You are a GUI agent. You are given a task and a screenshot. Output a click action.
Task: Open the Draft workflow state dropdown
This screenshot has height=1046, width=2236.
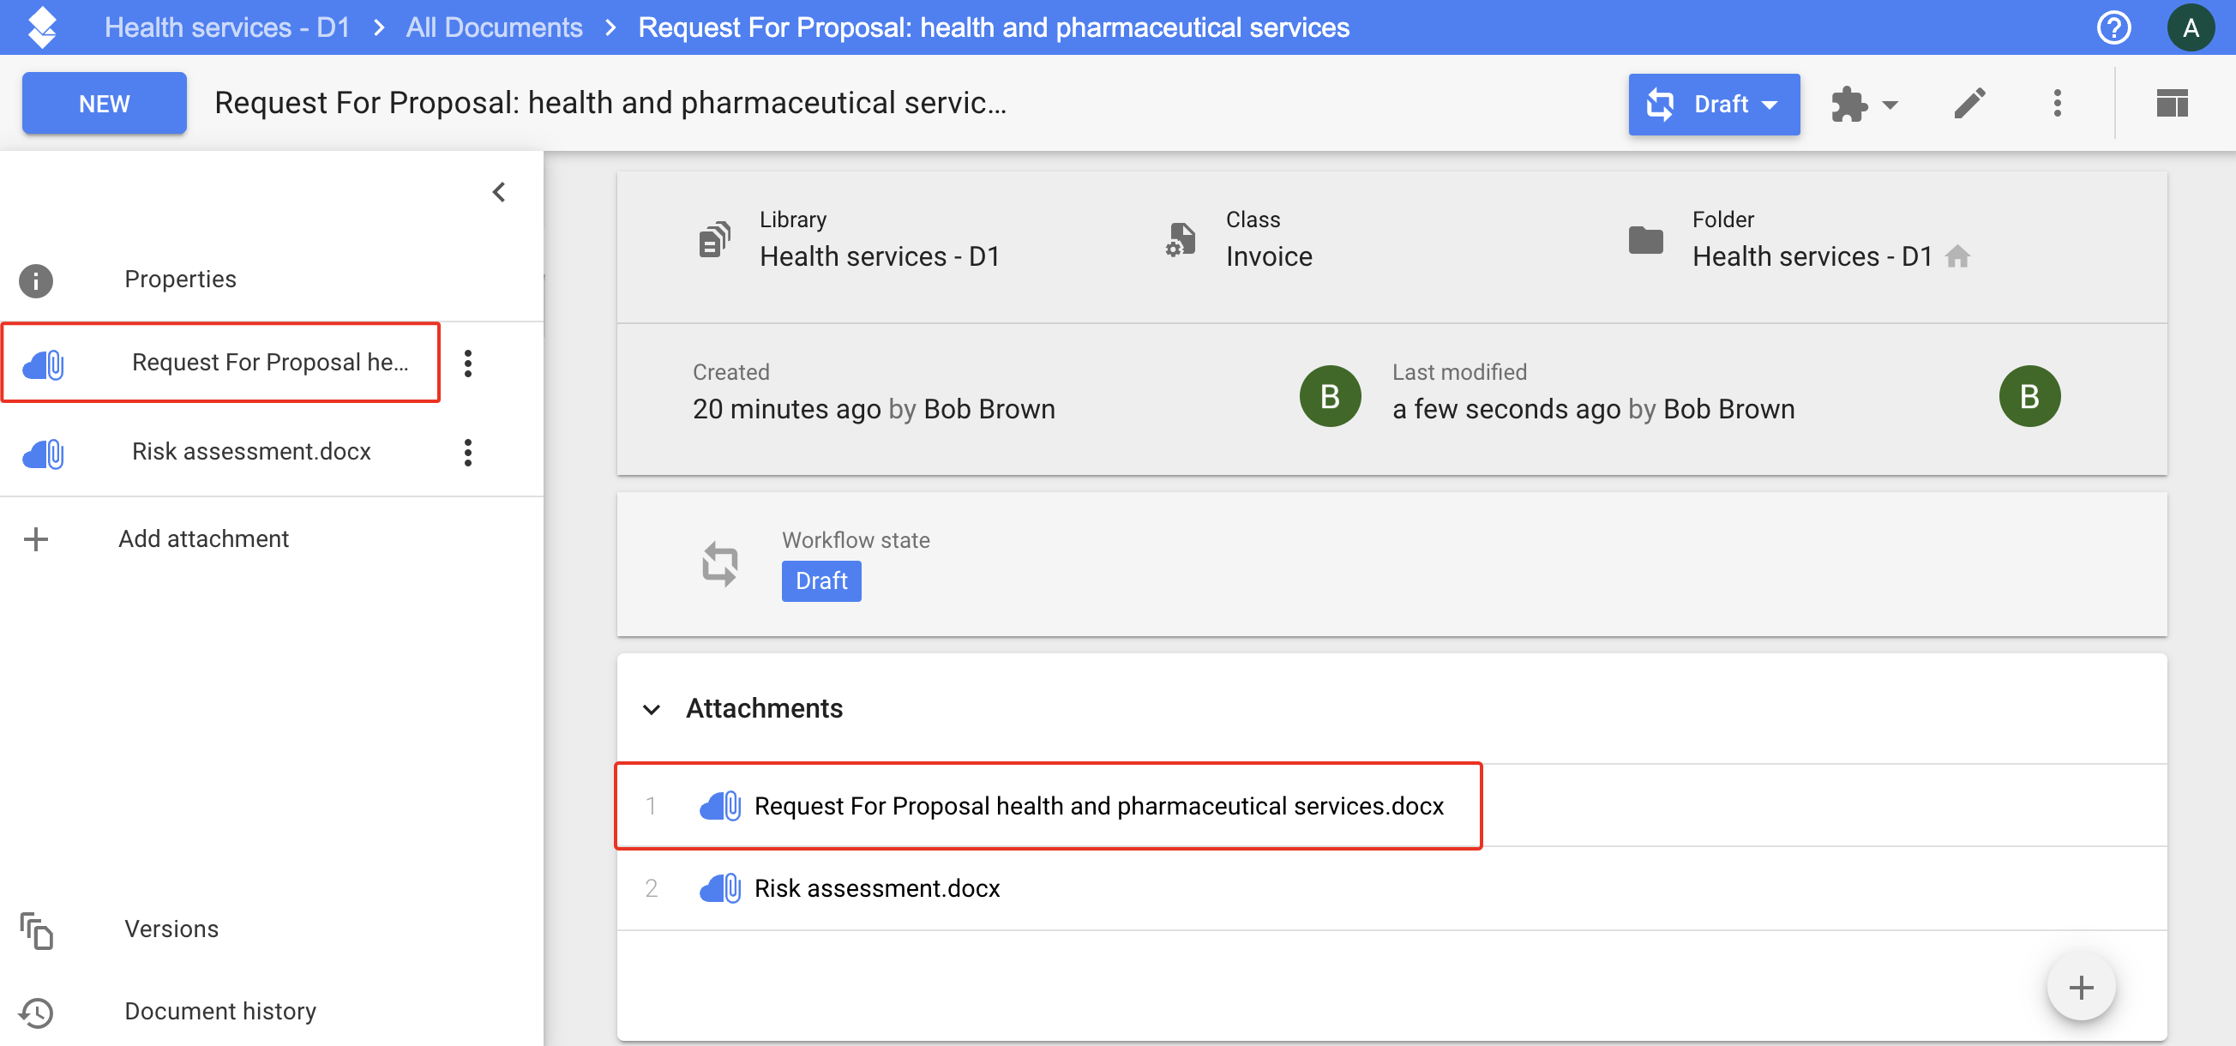coord(1713,104)
